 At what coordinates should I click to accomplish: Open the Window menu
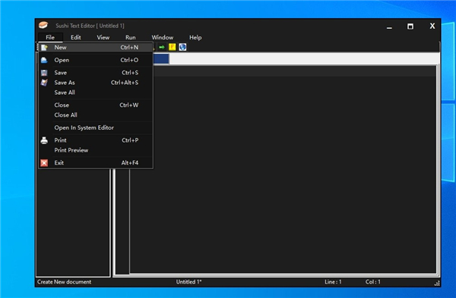163,37
